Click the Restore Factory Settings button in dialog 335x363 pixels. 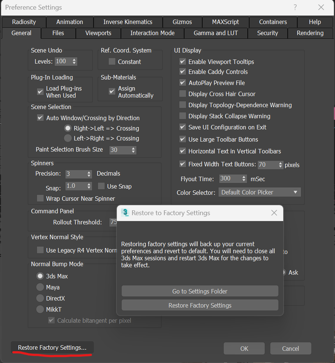[200, 305]
